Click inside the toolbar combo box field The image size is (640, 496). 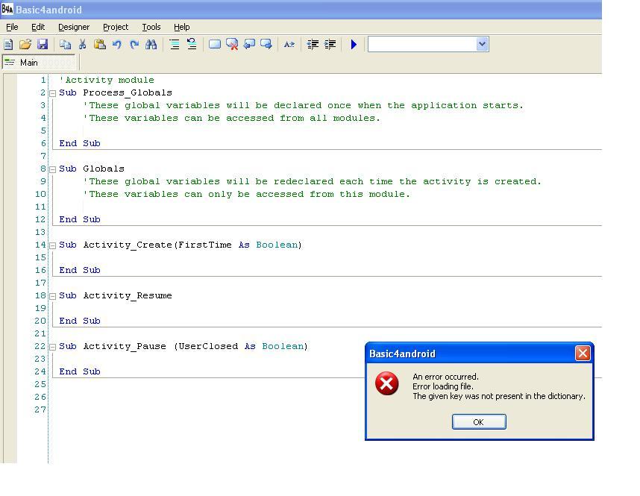(422, 44)
